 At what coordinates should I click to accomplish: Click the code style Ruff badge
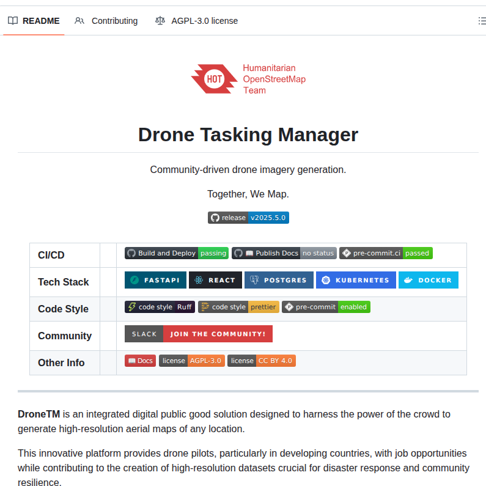click(x=160, y=307)
